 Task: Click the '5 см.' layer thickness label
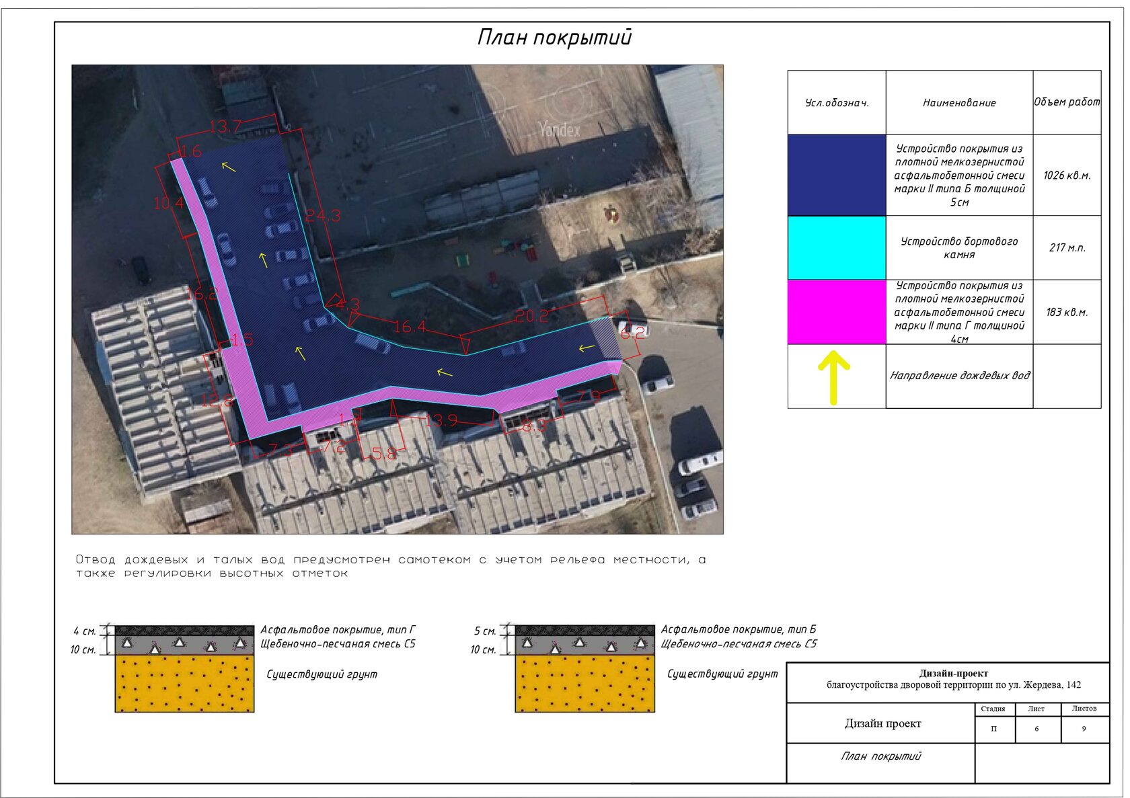point(485,631)
